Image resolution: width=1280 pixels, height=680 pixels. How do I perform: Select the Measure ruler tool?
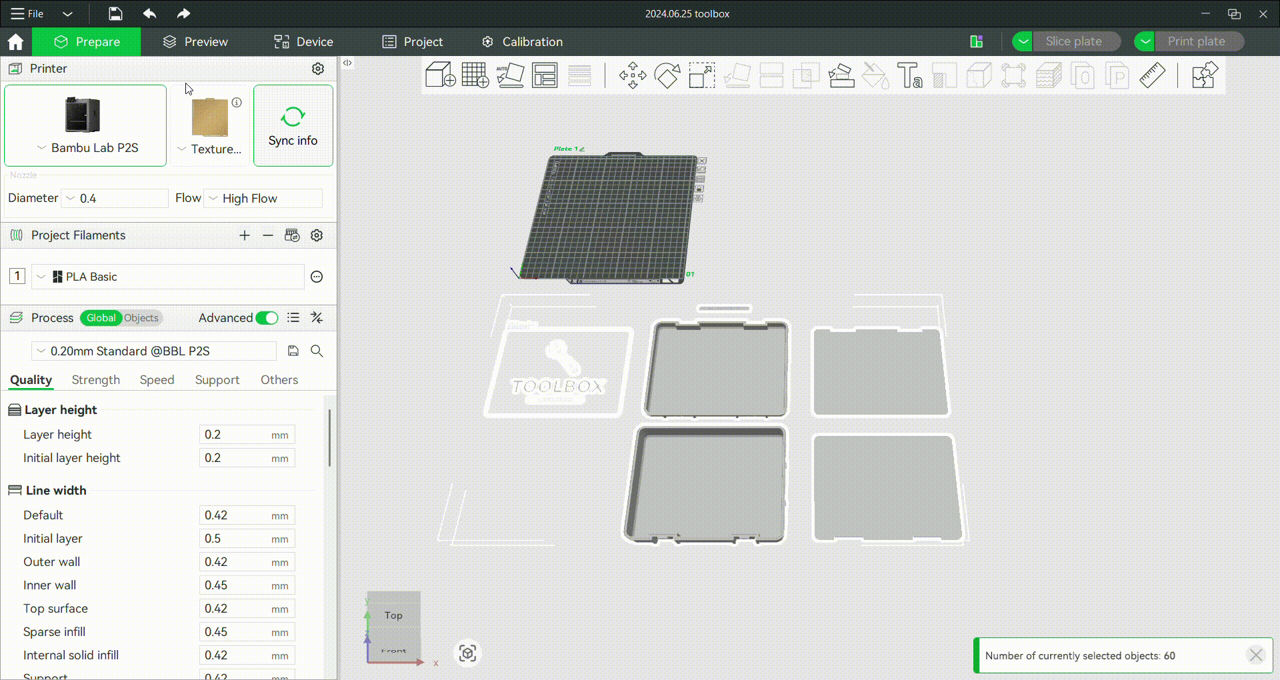(x=1152, y=75)
